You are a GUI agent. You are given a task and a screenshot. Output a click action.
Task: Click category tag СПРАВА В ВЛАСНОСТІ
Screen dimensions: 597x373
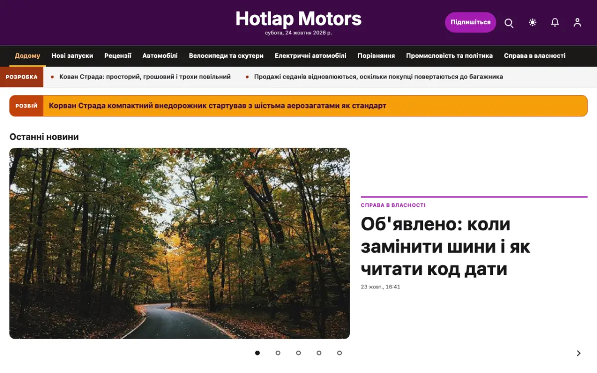(x=393, y=205)
